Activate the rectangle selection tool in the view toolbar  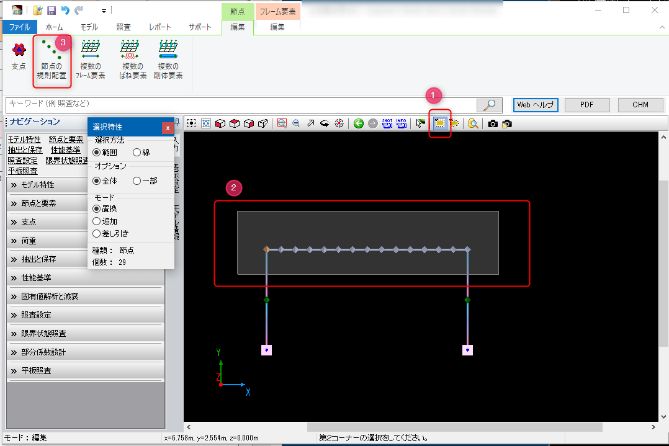point(439,123)
